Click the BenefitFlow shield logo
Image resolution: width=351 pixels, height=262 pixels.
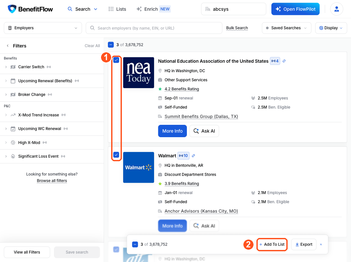coord(12,9)
